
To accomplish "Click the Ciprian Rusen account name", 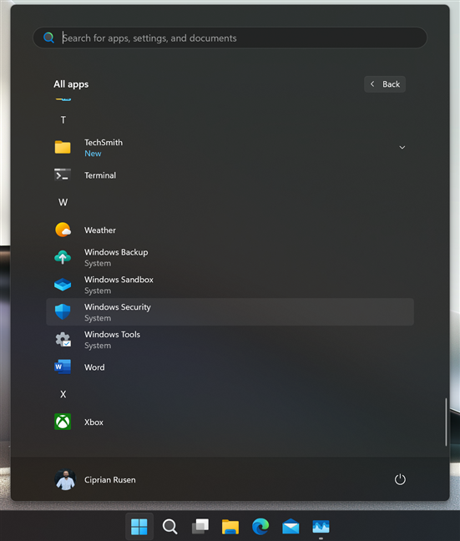I will [x=110, y=479].
